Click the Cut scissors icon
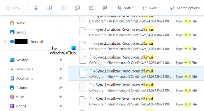 coord(36,8)
